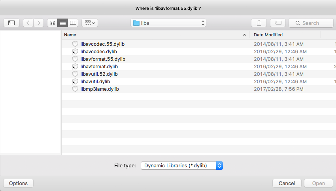Click the folder icon in libs popup
This screenshot has height=191, width=336.
(136, 23)
